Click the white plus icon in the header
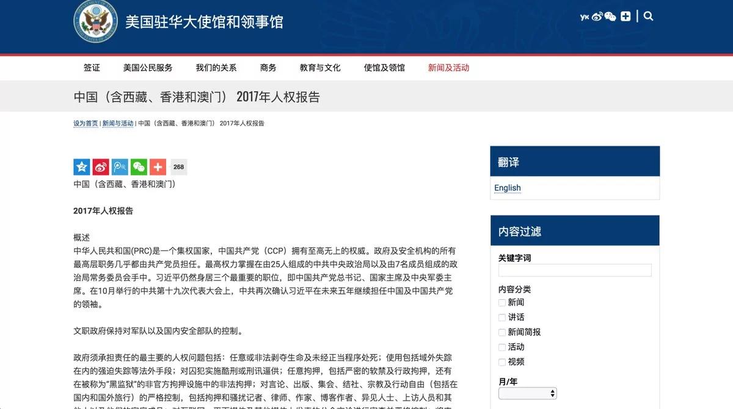733x409 pixels. click(x=625, y=16)
